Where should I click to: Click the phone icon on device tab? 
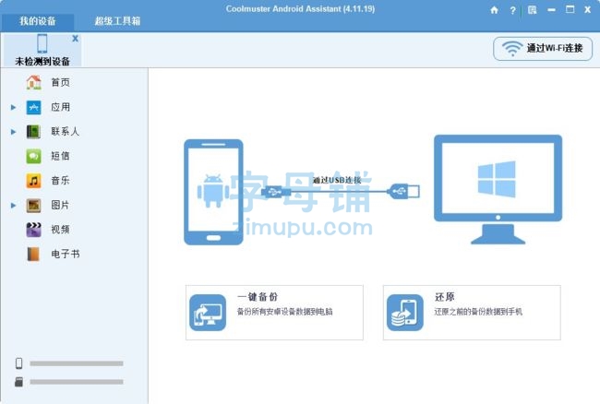tap(42, 43)
